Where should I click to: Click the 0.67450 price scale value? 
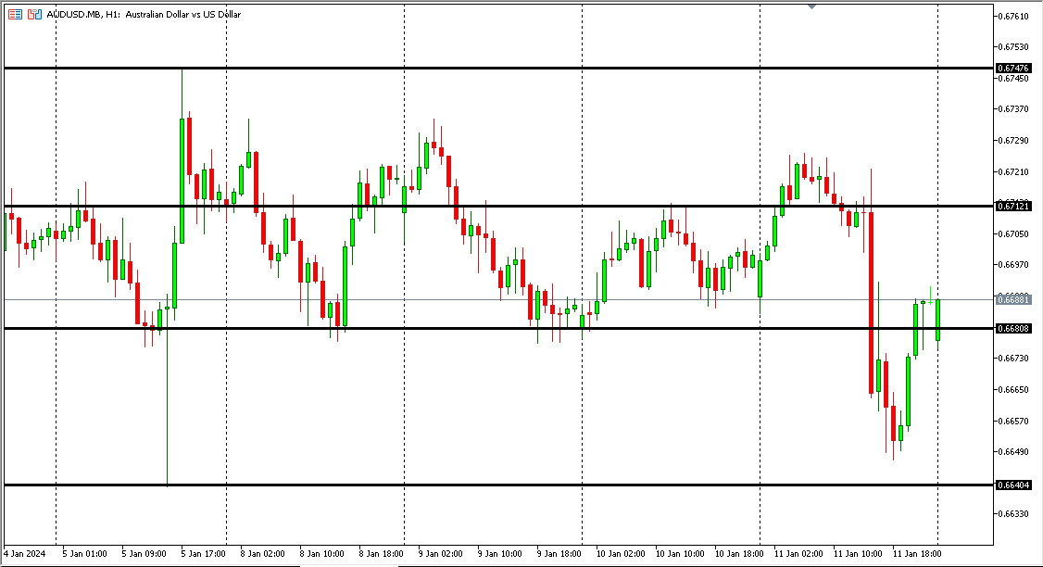coord(1013,79)
